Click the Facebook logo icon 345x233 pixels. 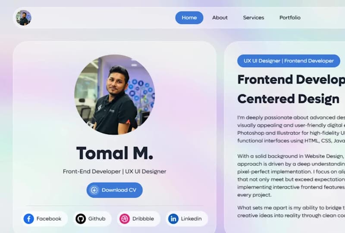[x=28, y=219]
